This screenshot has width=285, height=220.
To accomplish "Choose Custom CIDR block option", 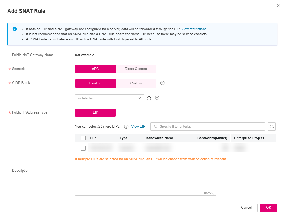I will pos(136,83).
